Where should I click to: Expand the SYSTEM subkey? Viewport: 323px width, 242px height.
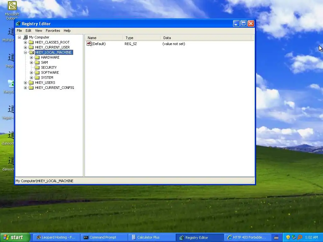point(31,78)
